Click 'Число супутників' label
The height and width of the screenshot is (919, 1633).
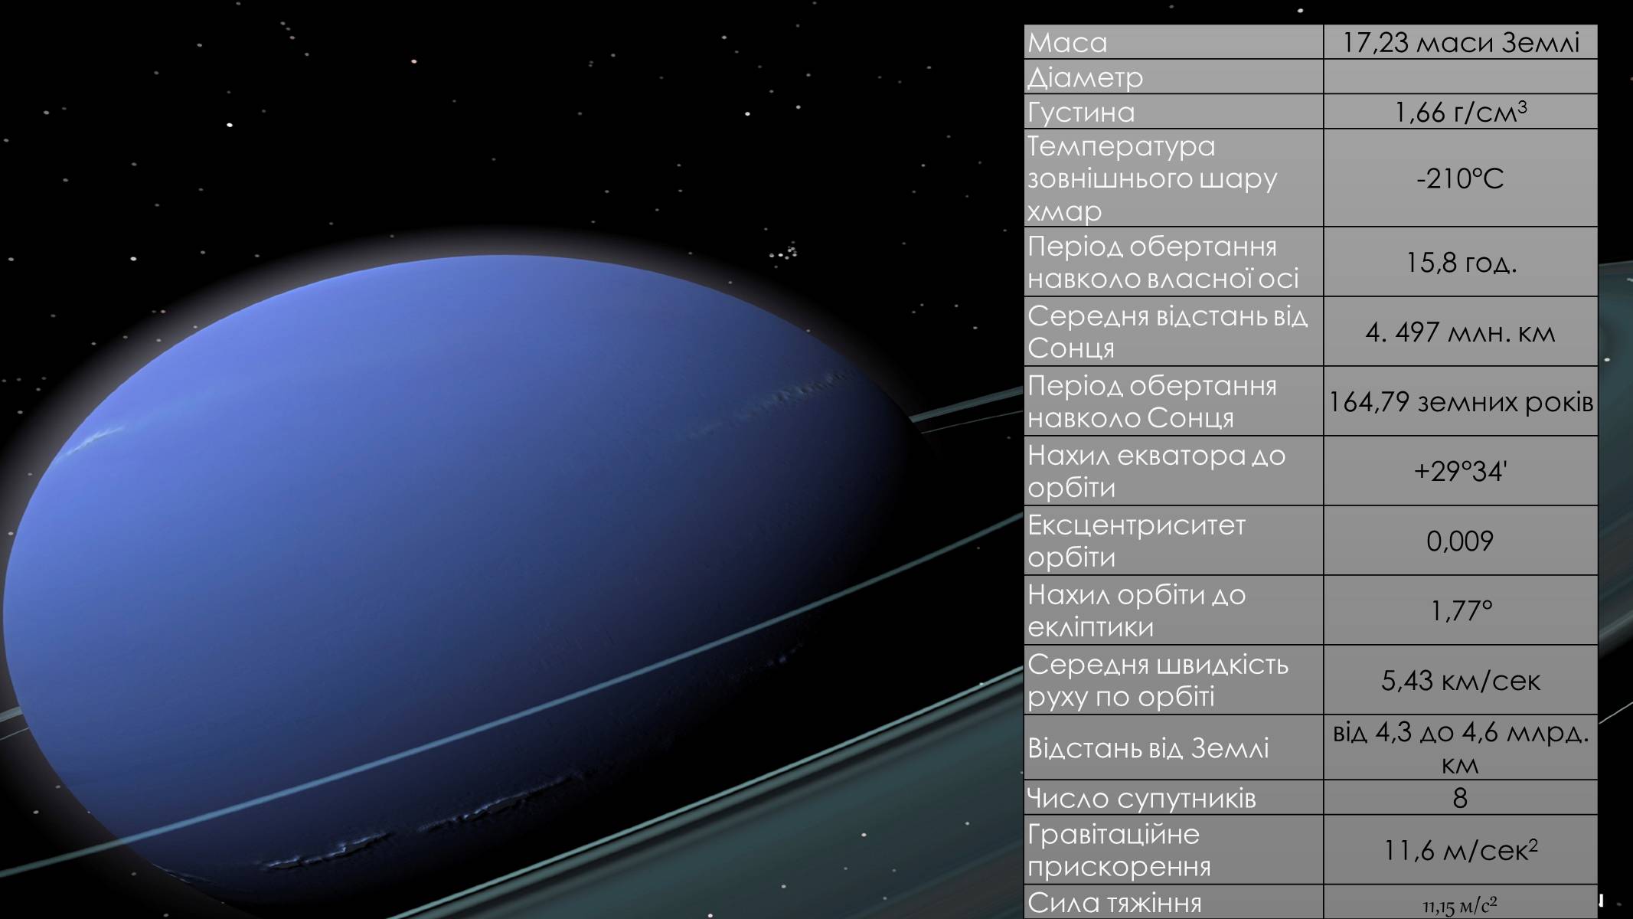(1141, 798)
